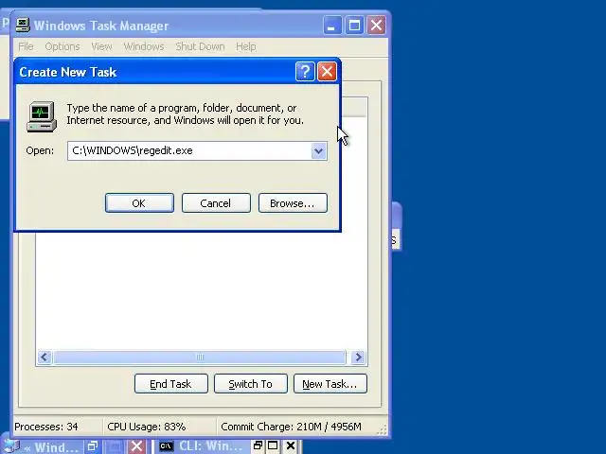Click OK in Create New Task dialog

(139, 203)
